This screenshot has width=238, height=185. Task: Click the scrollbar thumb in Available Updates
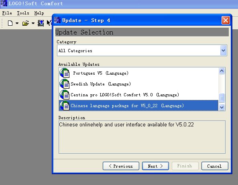pos(222,98)
